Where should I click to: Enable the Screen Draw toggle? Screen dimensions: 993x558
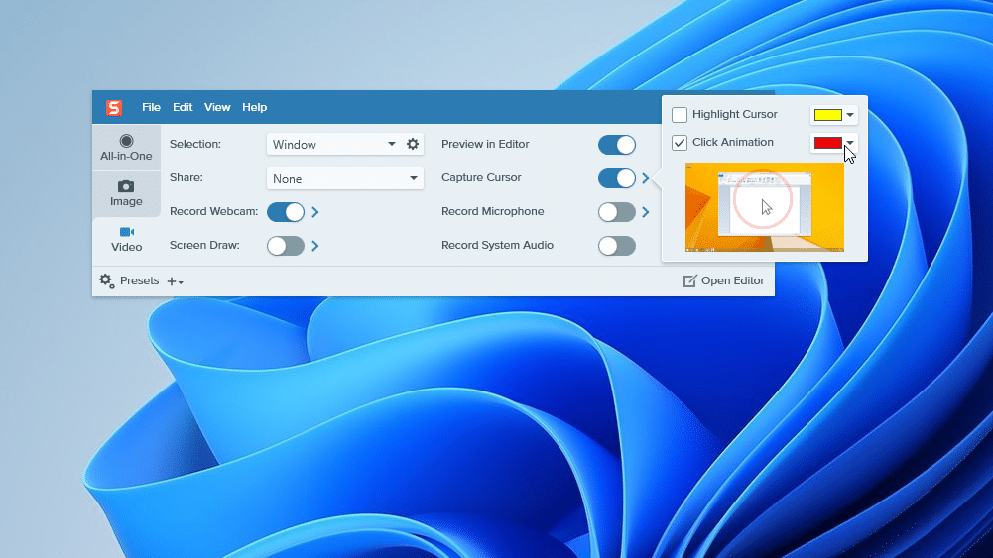point(286,246)
